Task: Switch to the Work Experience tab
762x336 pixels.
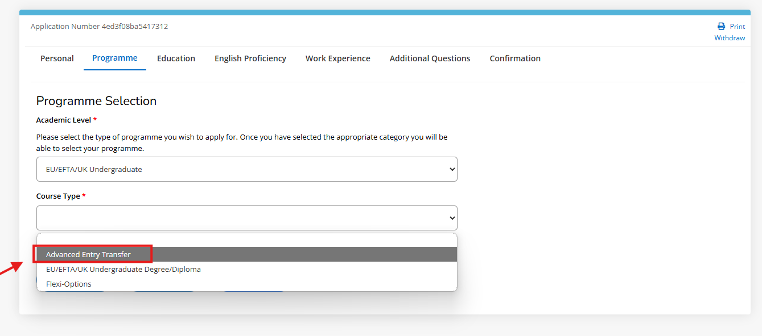Action: (x=337, y=58)
